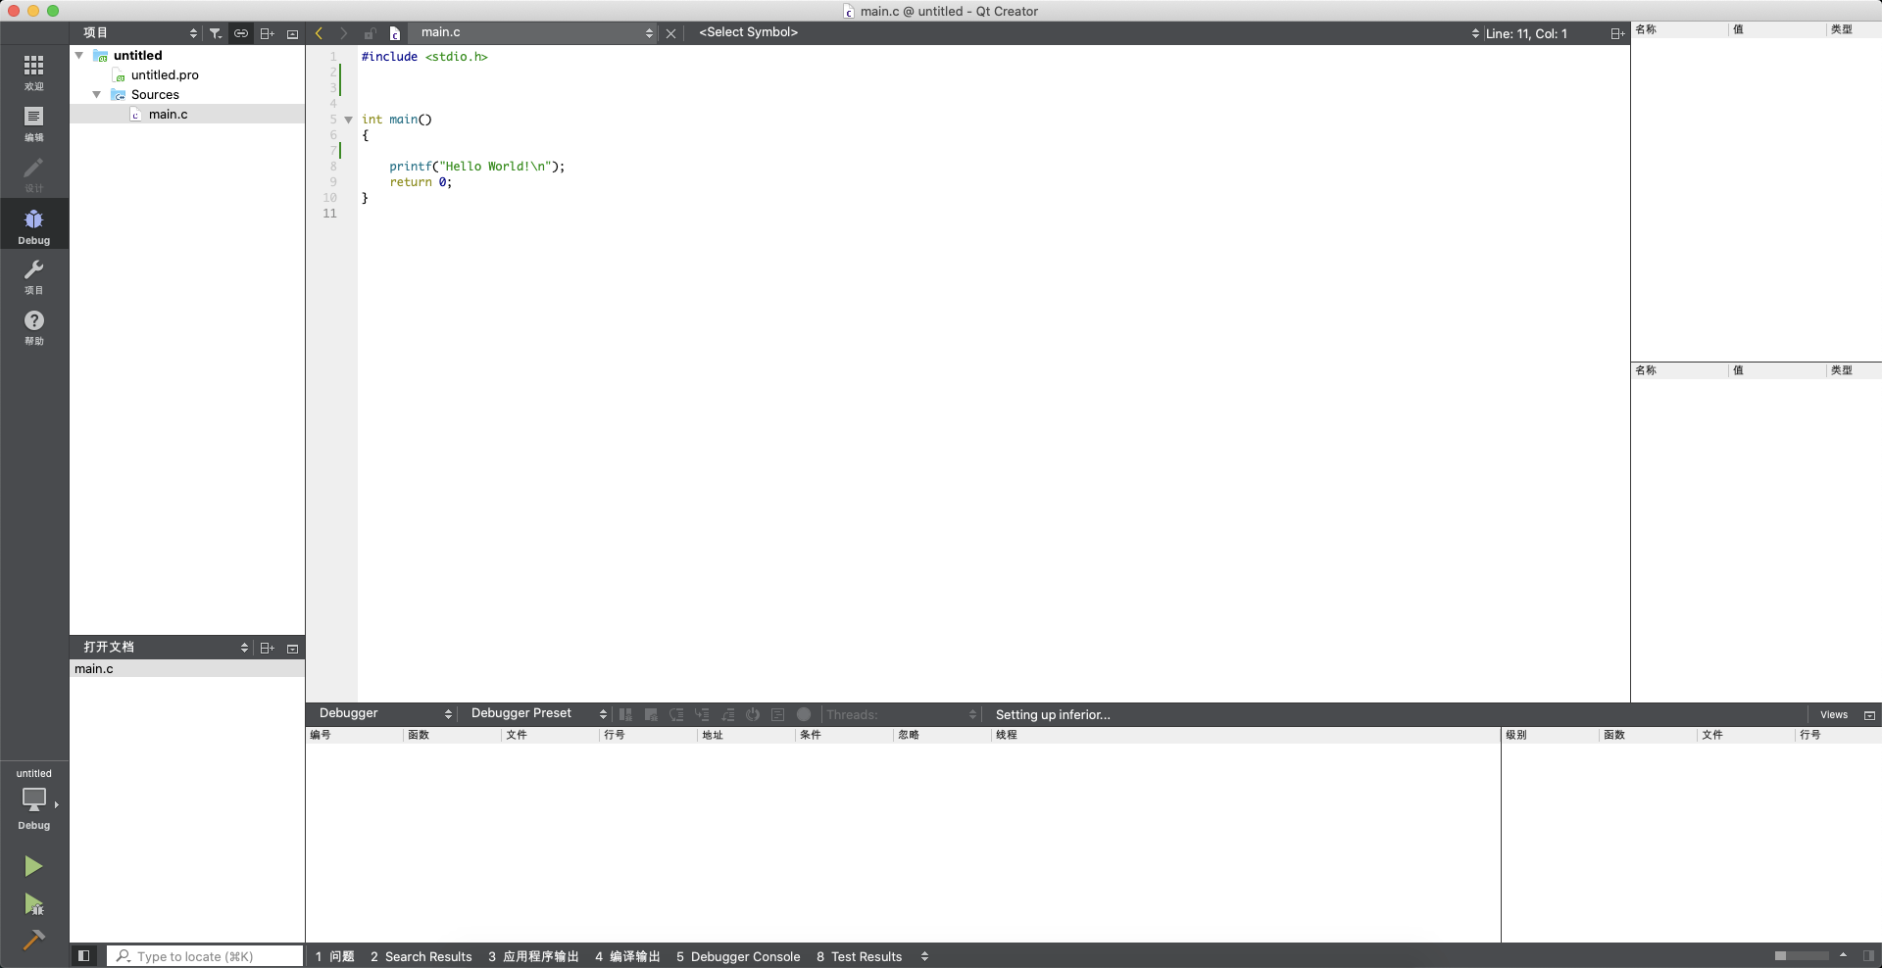Image resolution: width=1882 pixels, height=968 pixels.
Task: Collapse the untitled project tree node
Action: point(79,55)
